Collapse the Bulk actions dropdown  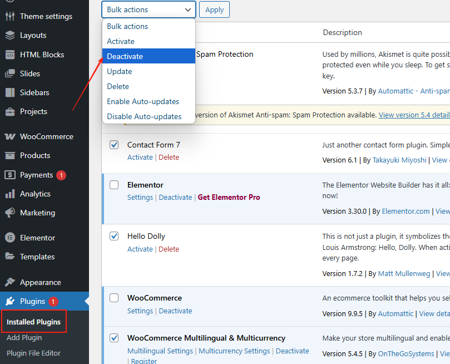(149, 9)
